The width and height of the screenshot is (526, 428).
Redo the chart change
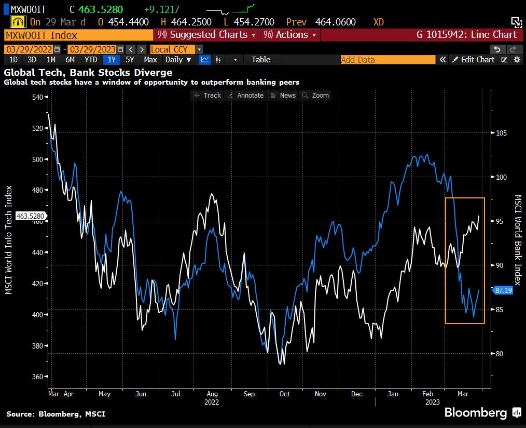pos(513,49)
